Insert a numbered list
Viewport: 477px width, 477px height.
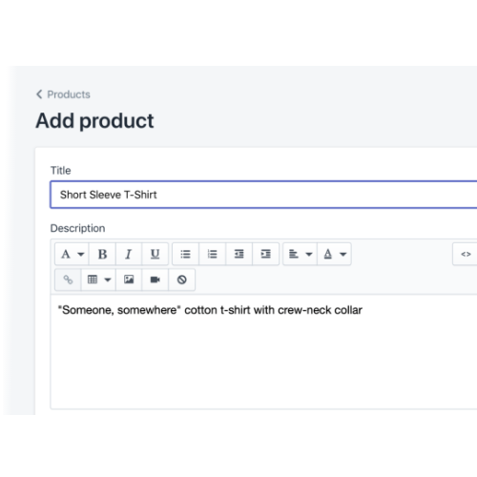tap(212, 254)
